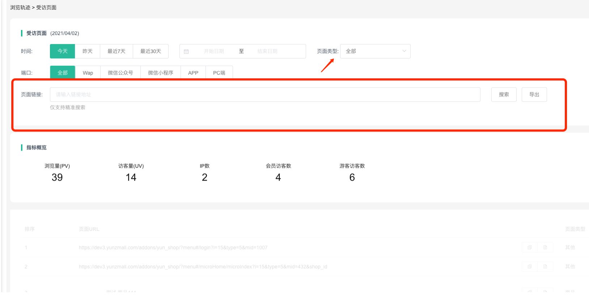The width and height of the screenshot is (589, 298).
Task: Select the PC端 port tab
Action: [219, 73]
